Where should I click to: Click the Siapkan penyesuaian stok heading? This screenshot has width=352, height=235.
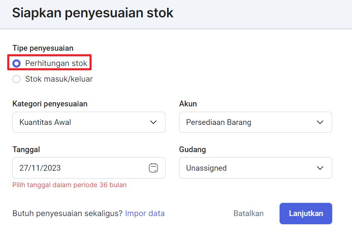pyautogui.click(x=93, y=13)
